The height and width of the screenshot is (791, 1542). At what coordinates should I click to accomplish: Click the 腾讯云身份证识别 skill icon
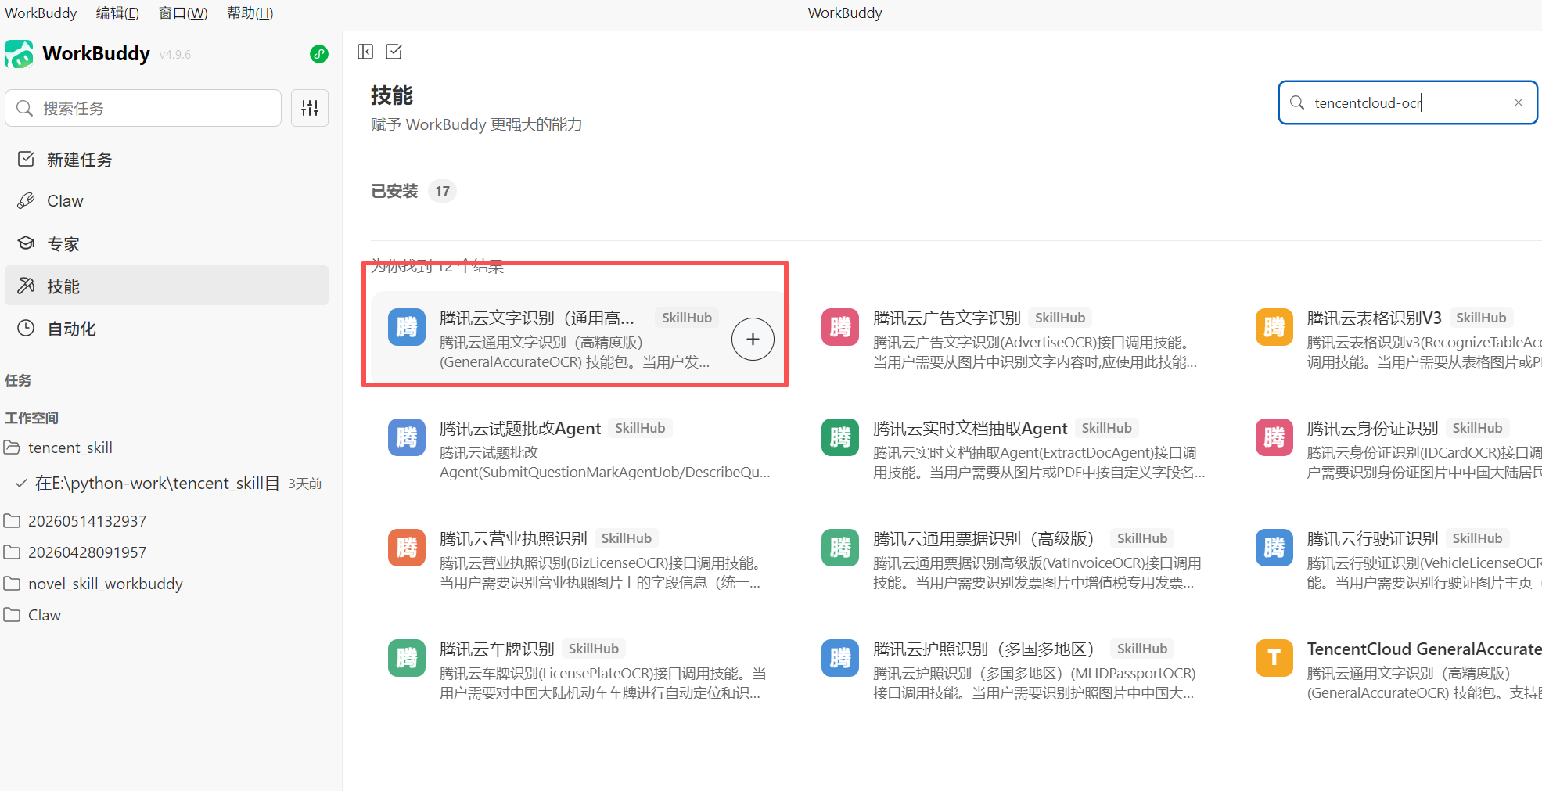pyautogui.click(x=1274, y=437)
